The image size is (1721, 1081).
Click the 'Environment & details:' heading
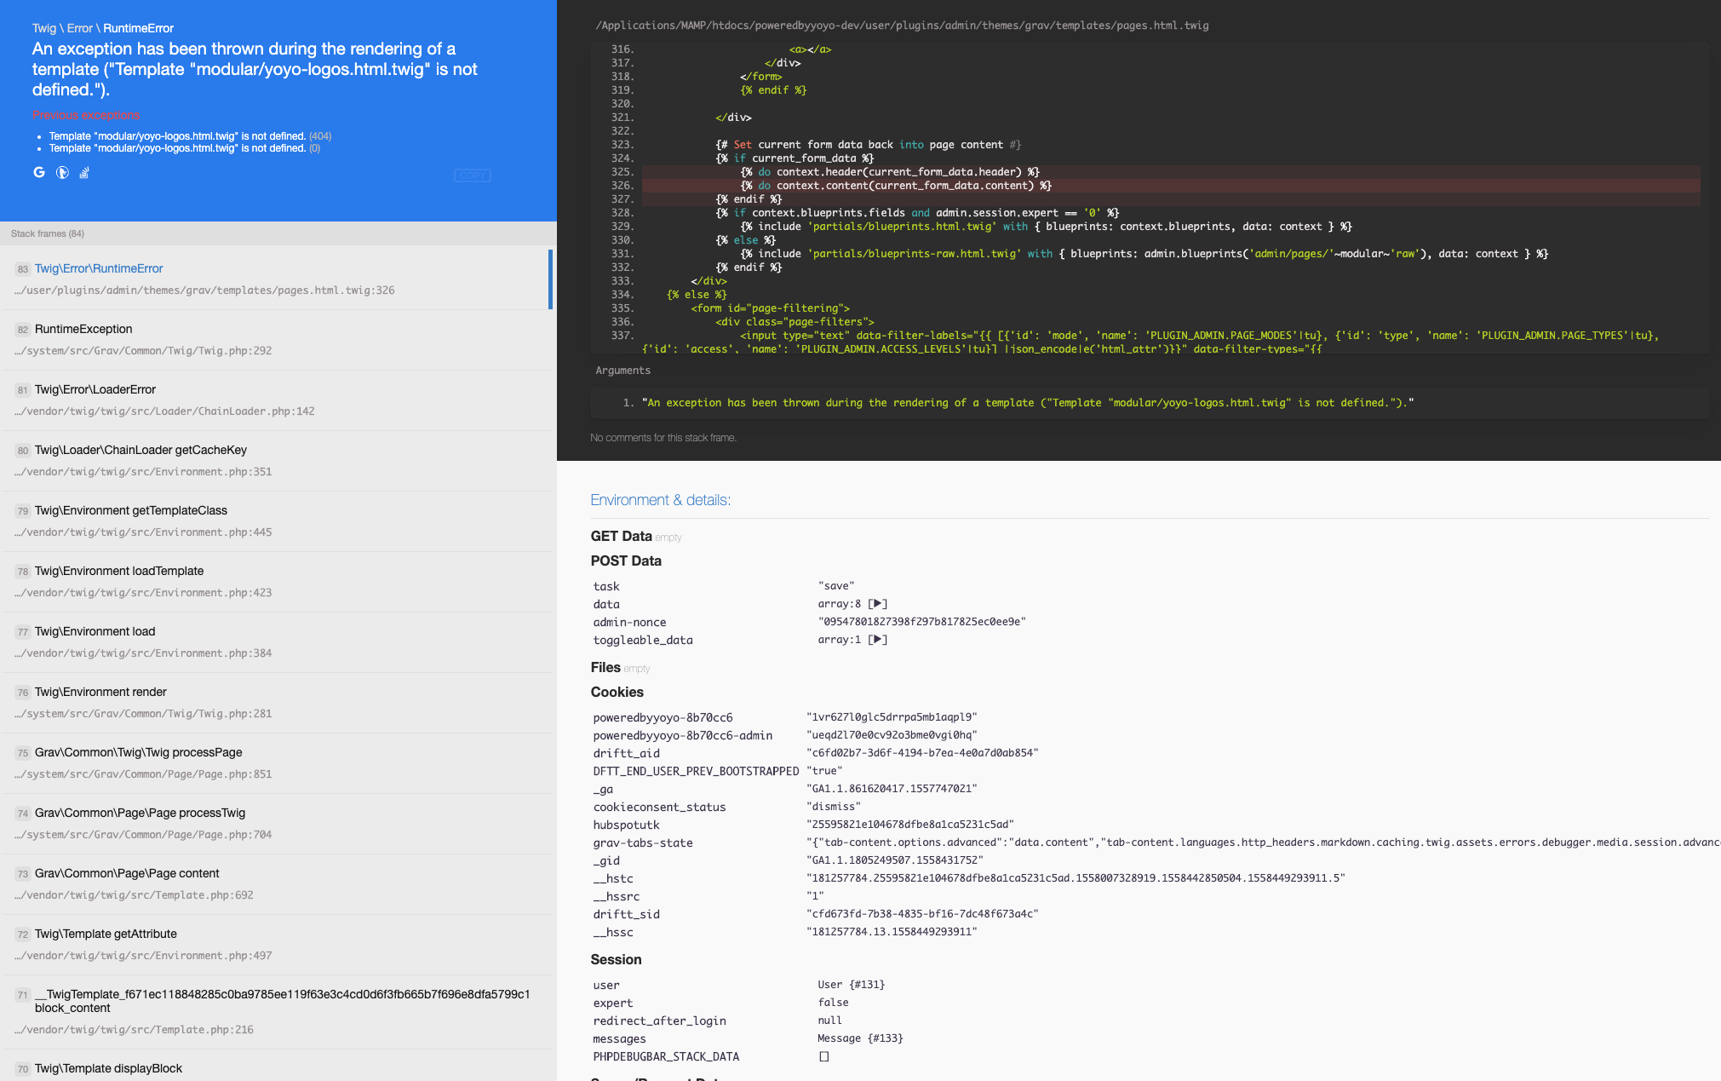(x=661, y=500)
